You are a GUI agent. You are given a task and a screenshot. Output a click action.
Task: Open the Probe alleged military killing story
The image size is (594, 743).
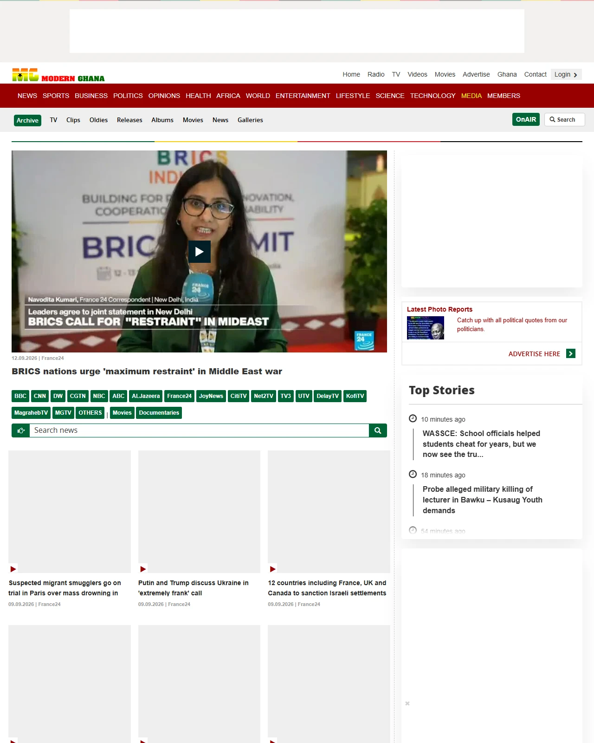(x=483, y=500)
